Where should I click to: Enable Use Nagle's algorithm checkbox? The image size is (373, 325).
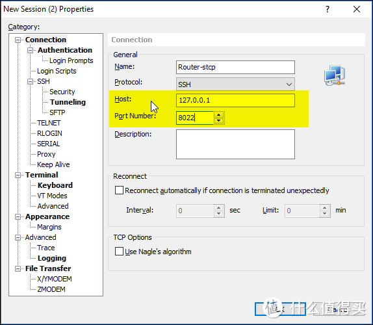119,252
